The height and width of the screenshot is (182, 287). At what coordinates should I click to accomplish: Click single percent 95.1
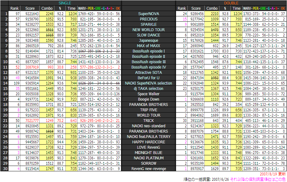tap(60, 137)
